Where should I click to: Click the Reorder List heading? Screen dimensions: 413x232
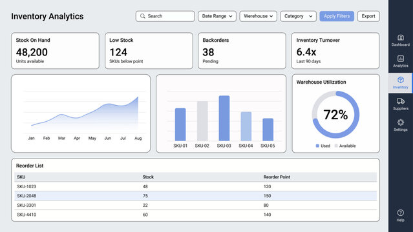pyautogui.click(x=30, y=166)
